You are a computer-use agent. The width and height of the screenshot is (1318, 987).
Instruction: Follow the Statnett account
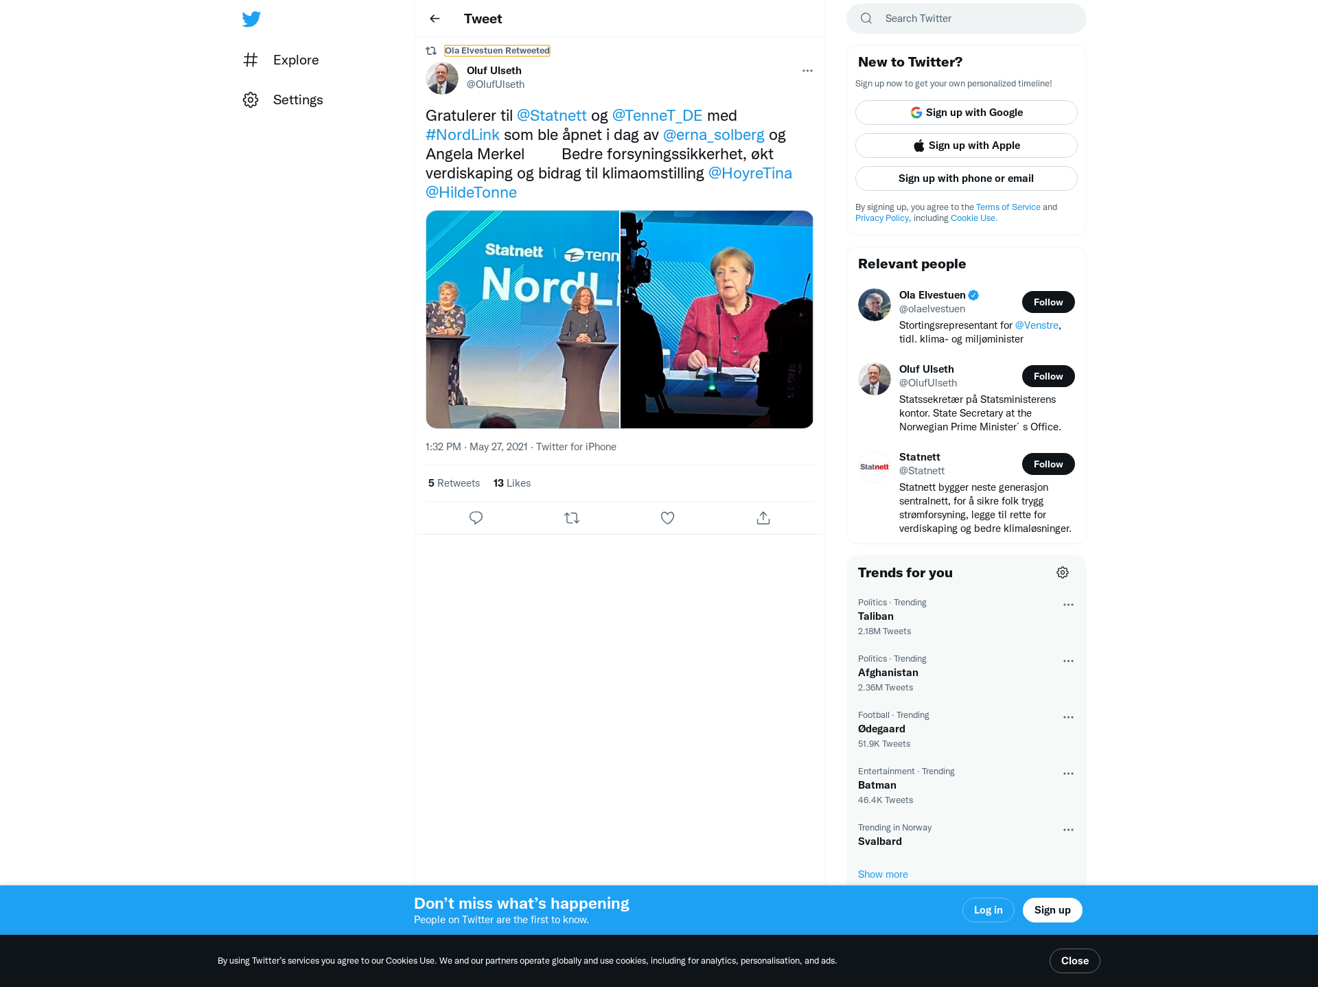pos(1048,464)
